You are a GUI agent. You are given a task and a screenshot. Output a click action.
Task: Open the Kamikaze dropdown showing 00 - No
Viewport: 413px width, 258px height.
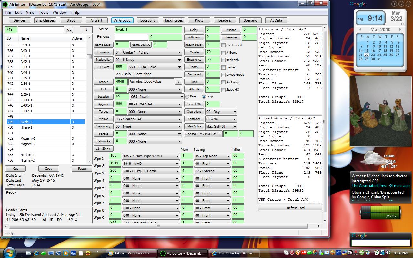(x=221, y=119)
